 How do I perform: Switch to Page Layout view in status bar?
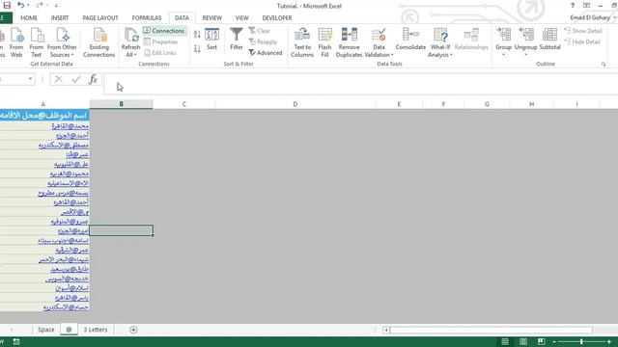523,341
